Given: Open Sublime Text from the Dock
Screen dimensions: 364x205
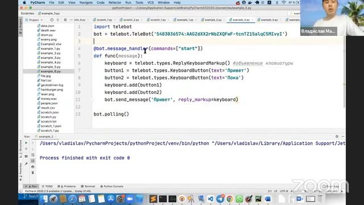Looking at the screenshot, I should click(x=153, y=199).
